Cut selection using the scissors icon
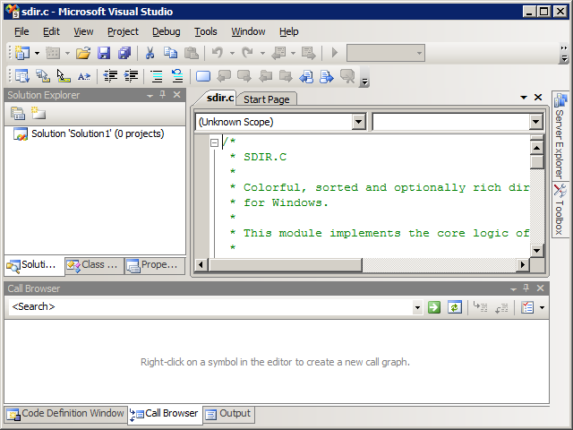Image resolution: width=573 pixels, height=430 pixels. 150,53
